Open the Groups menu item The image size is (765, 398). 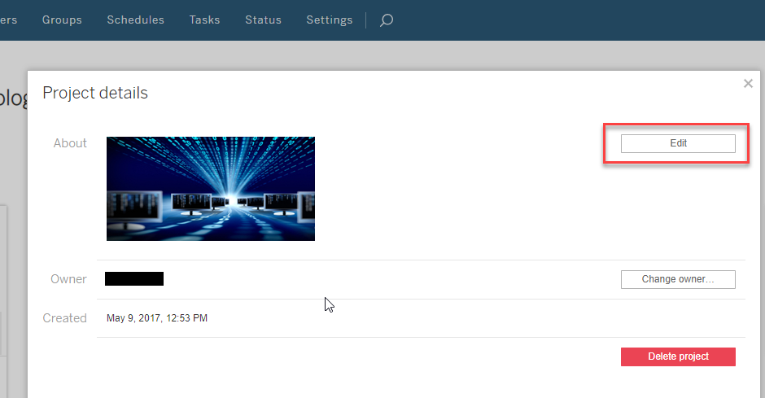pyautogui.click(x=62, y=20)
